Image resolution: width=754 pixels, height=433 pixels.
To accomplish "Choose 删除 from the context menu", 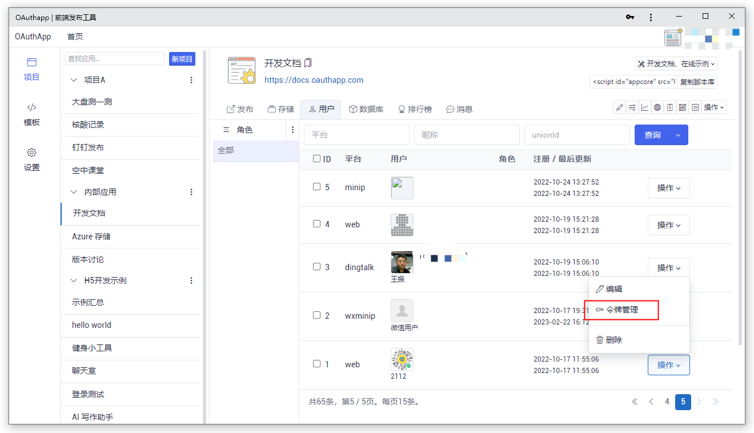I will 639,340.
